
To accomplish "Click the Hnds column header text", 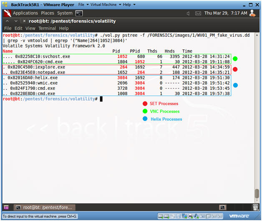I will (170, 51).
